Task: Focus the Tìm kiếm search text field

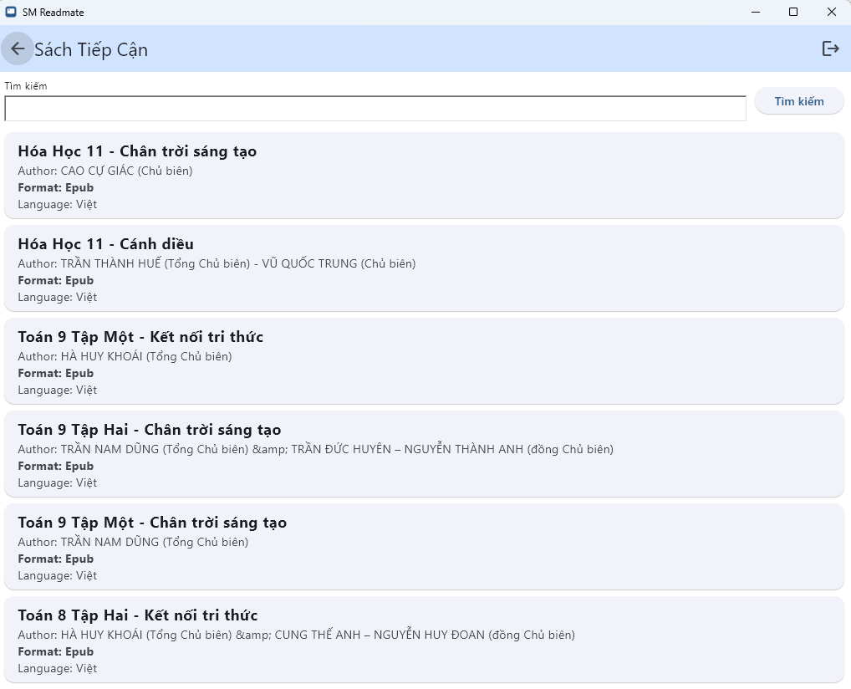Action: click(375, 109)
